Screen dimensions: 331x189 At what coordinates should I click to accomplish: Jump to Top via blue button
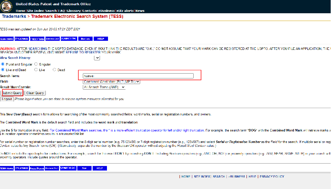point(84,168)
